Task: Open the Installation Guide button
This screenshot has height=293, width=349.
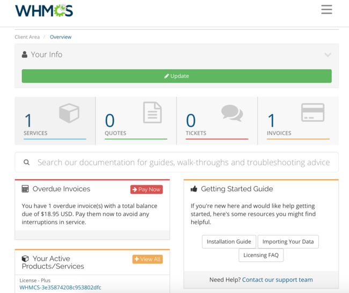Action: click(229, 241)
